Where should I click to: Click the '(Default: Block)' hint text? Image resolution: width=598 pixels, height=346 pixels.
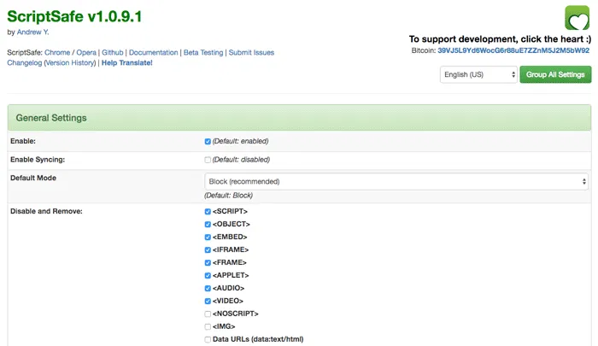(228, 196)
